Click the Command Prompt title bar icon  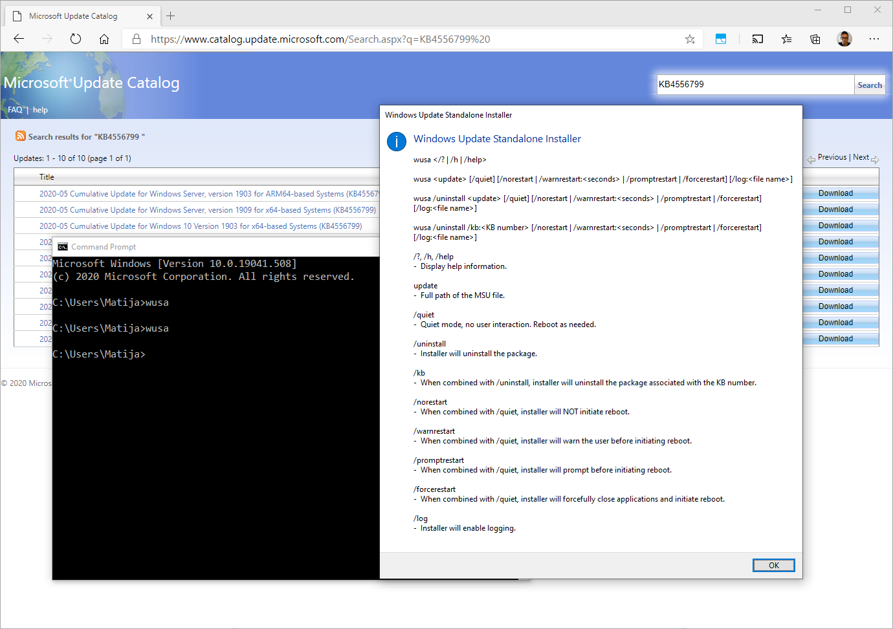coord(63,247)
